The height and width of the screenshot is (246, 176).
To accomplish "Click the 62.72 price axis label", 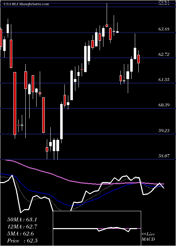I will coord(164,54).
